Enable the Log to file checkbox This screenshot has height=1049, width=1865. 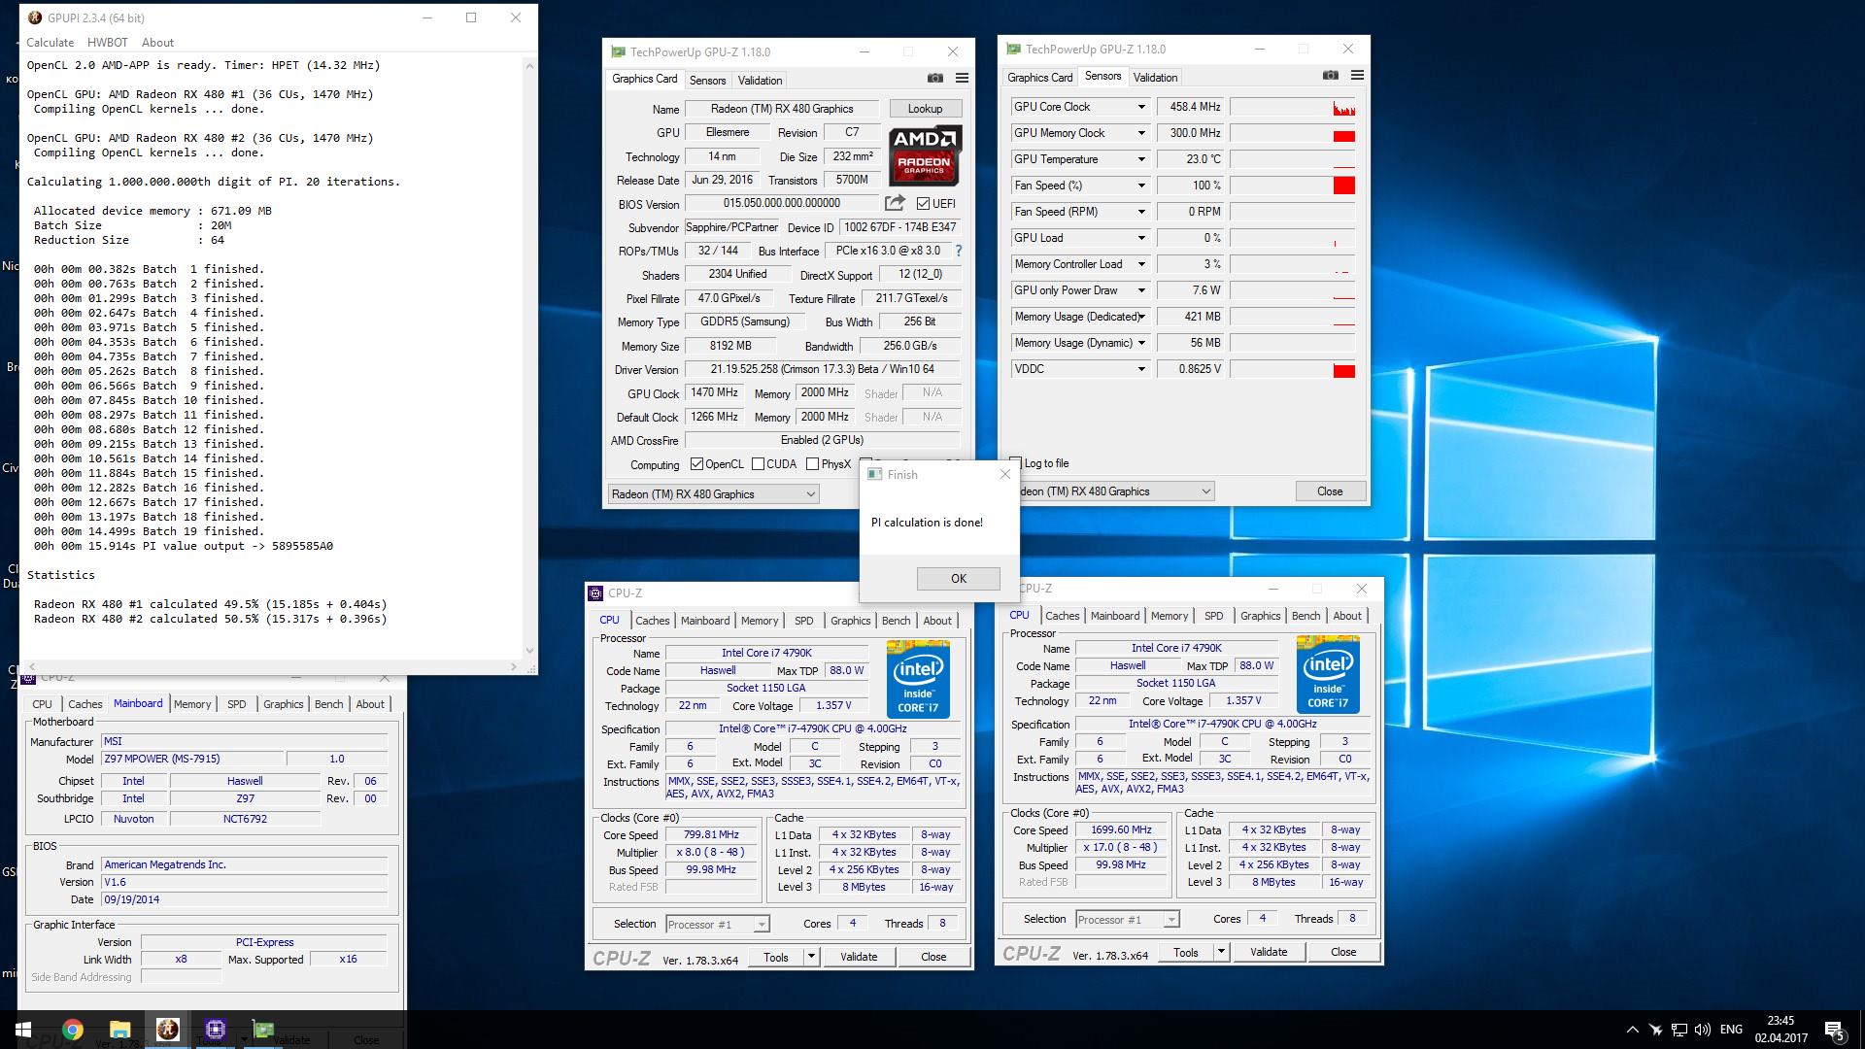click(x=1016, y=463)
